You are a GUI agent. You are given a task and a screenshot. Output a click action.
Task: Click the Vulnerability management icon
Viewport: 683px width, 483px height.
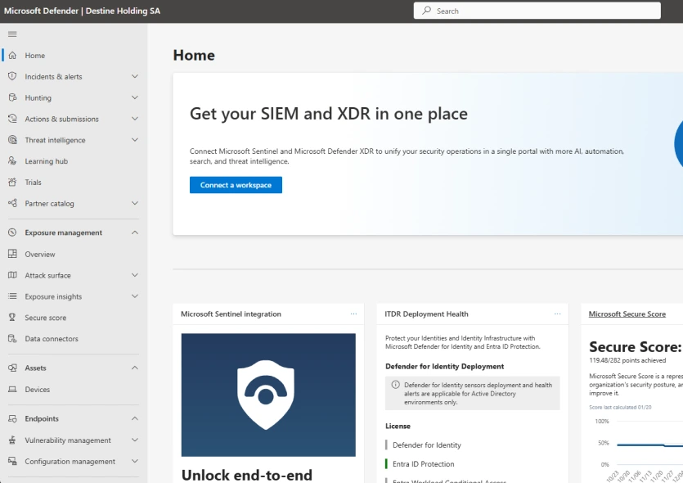tap(12, 440)
